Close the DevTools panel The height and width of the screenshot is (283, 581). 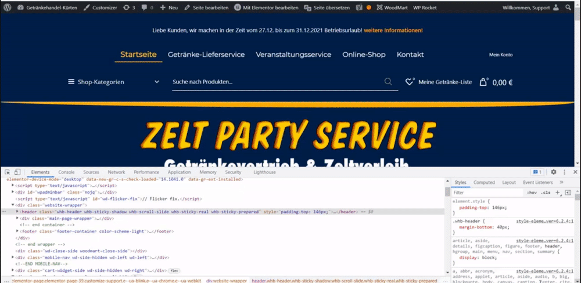click(575, 172)
